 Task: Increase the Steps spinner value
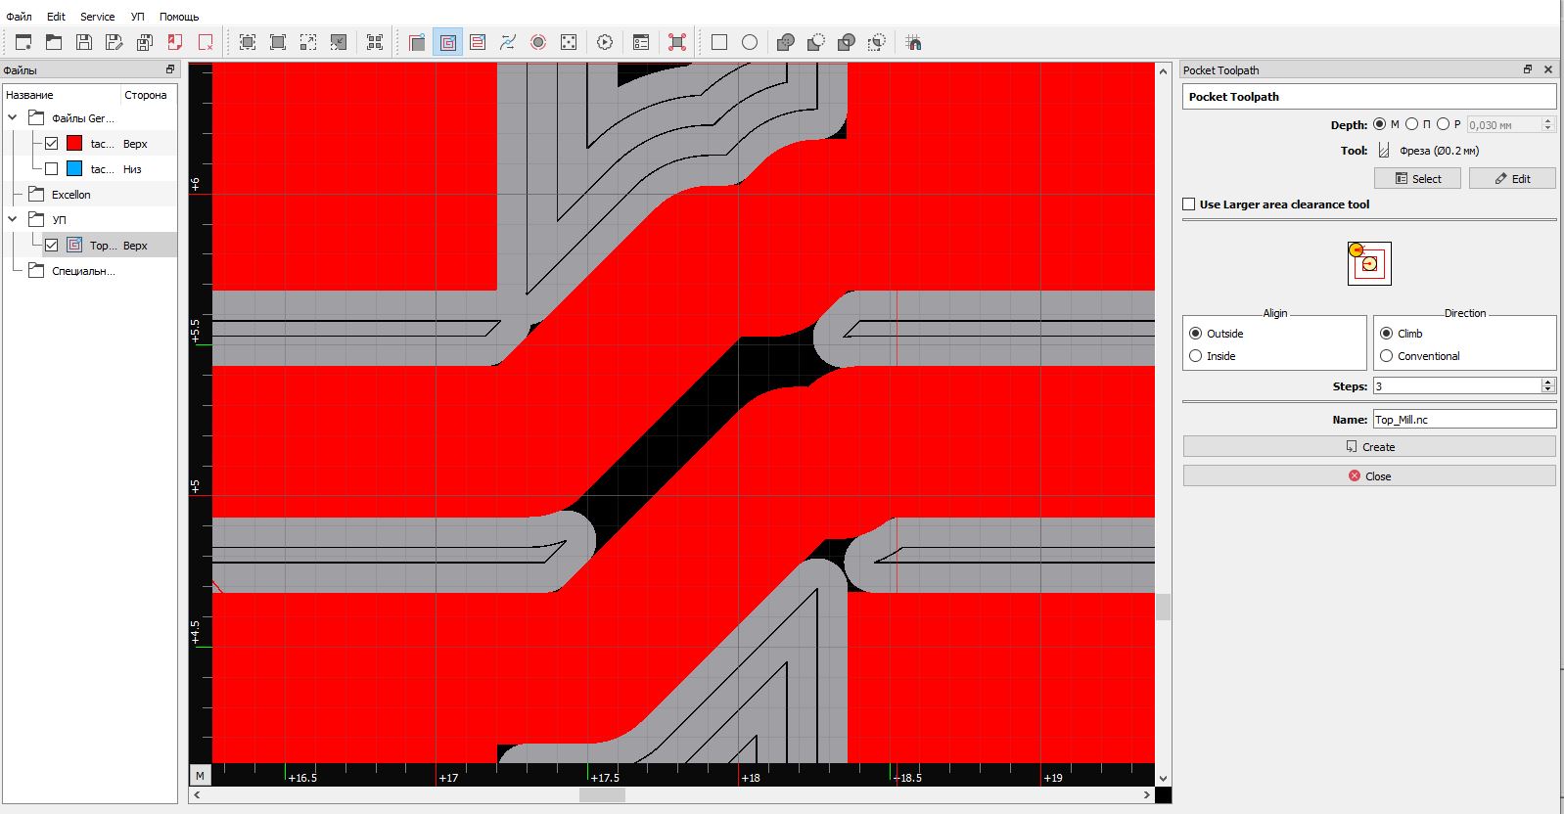[x=1548, y=382]
